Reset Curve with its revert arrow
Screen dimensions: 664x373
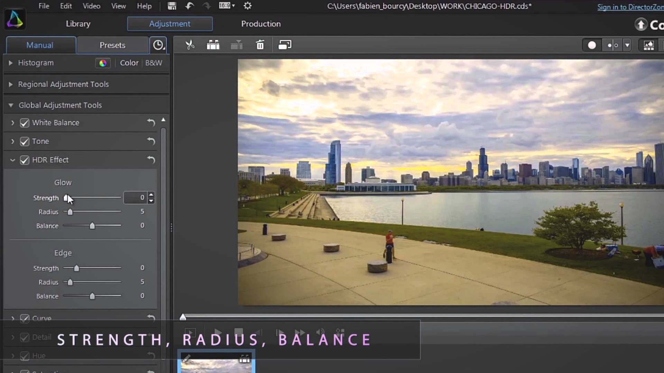(x=151, y=318)
